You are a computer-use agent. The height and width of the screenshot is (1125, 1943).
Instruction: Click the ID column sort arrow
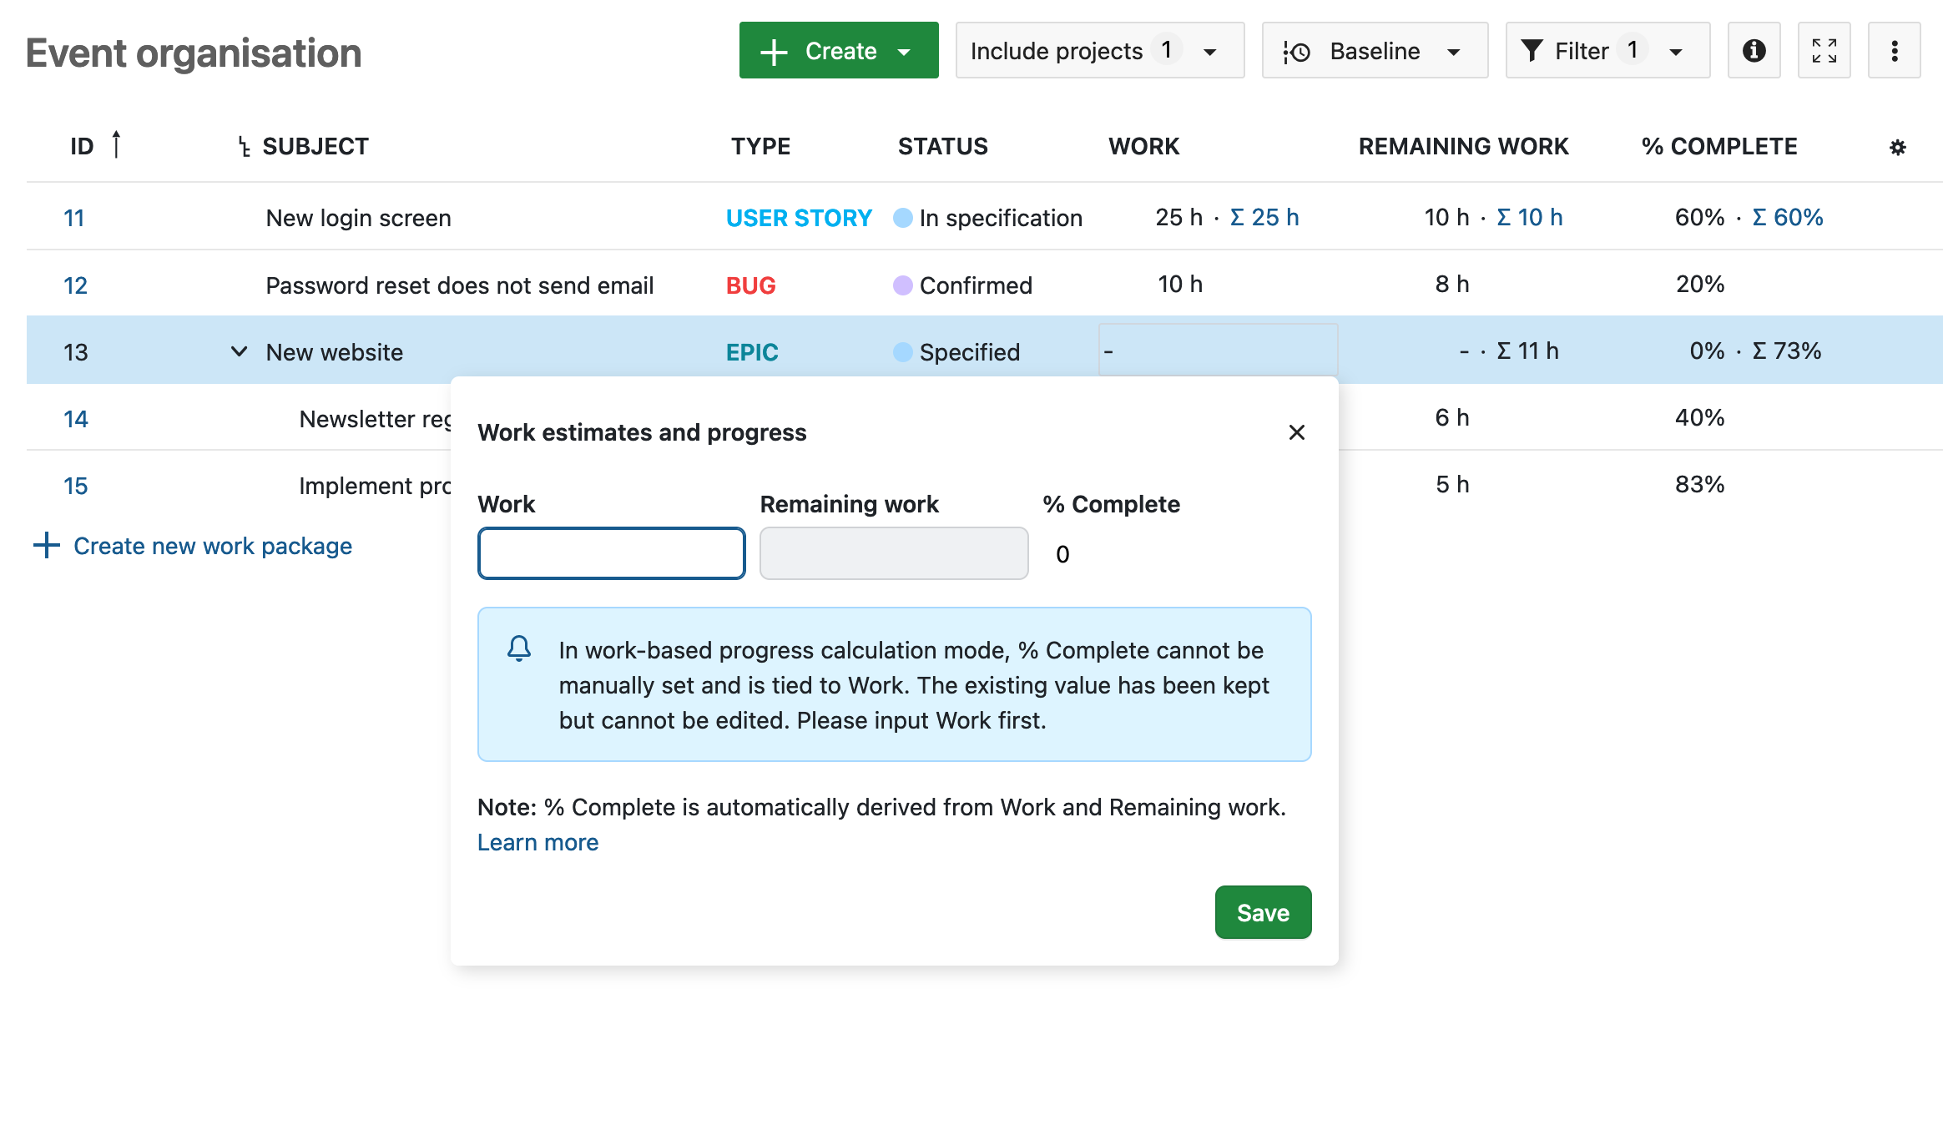pyautogui.click(x=116, y=144)
